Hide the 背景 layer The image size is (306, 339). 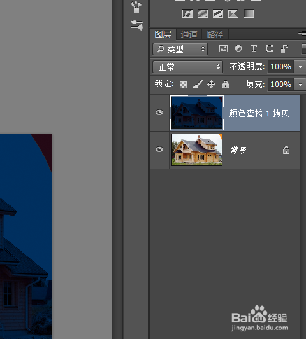[159, 149]
